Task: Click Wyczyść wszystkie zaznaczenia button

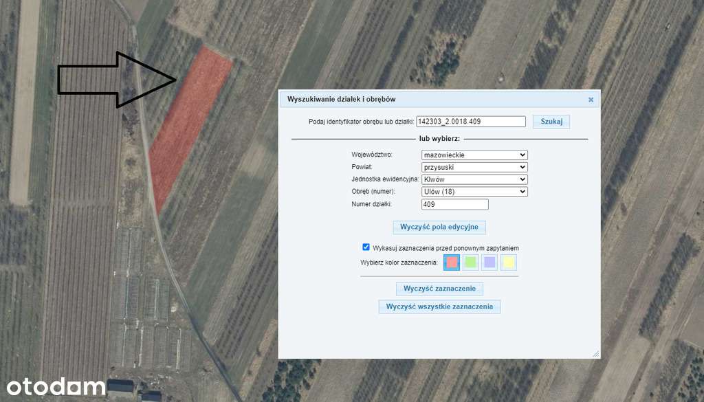Action: point(439,307)
